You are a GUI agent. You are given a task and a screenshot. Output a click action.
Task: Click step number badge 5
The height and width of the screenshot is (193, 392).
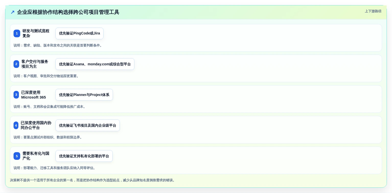pyautogui.click(x=17, y=156)
